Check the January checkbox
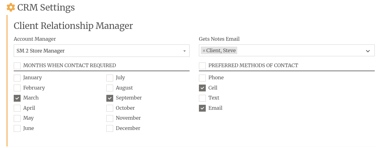 tap(17, 78)
